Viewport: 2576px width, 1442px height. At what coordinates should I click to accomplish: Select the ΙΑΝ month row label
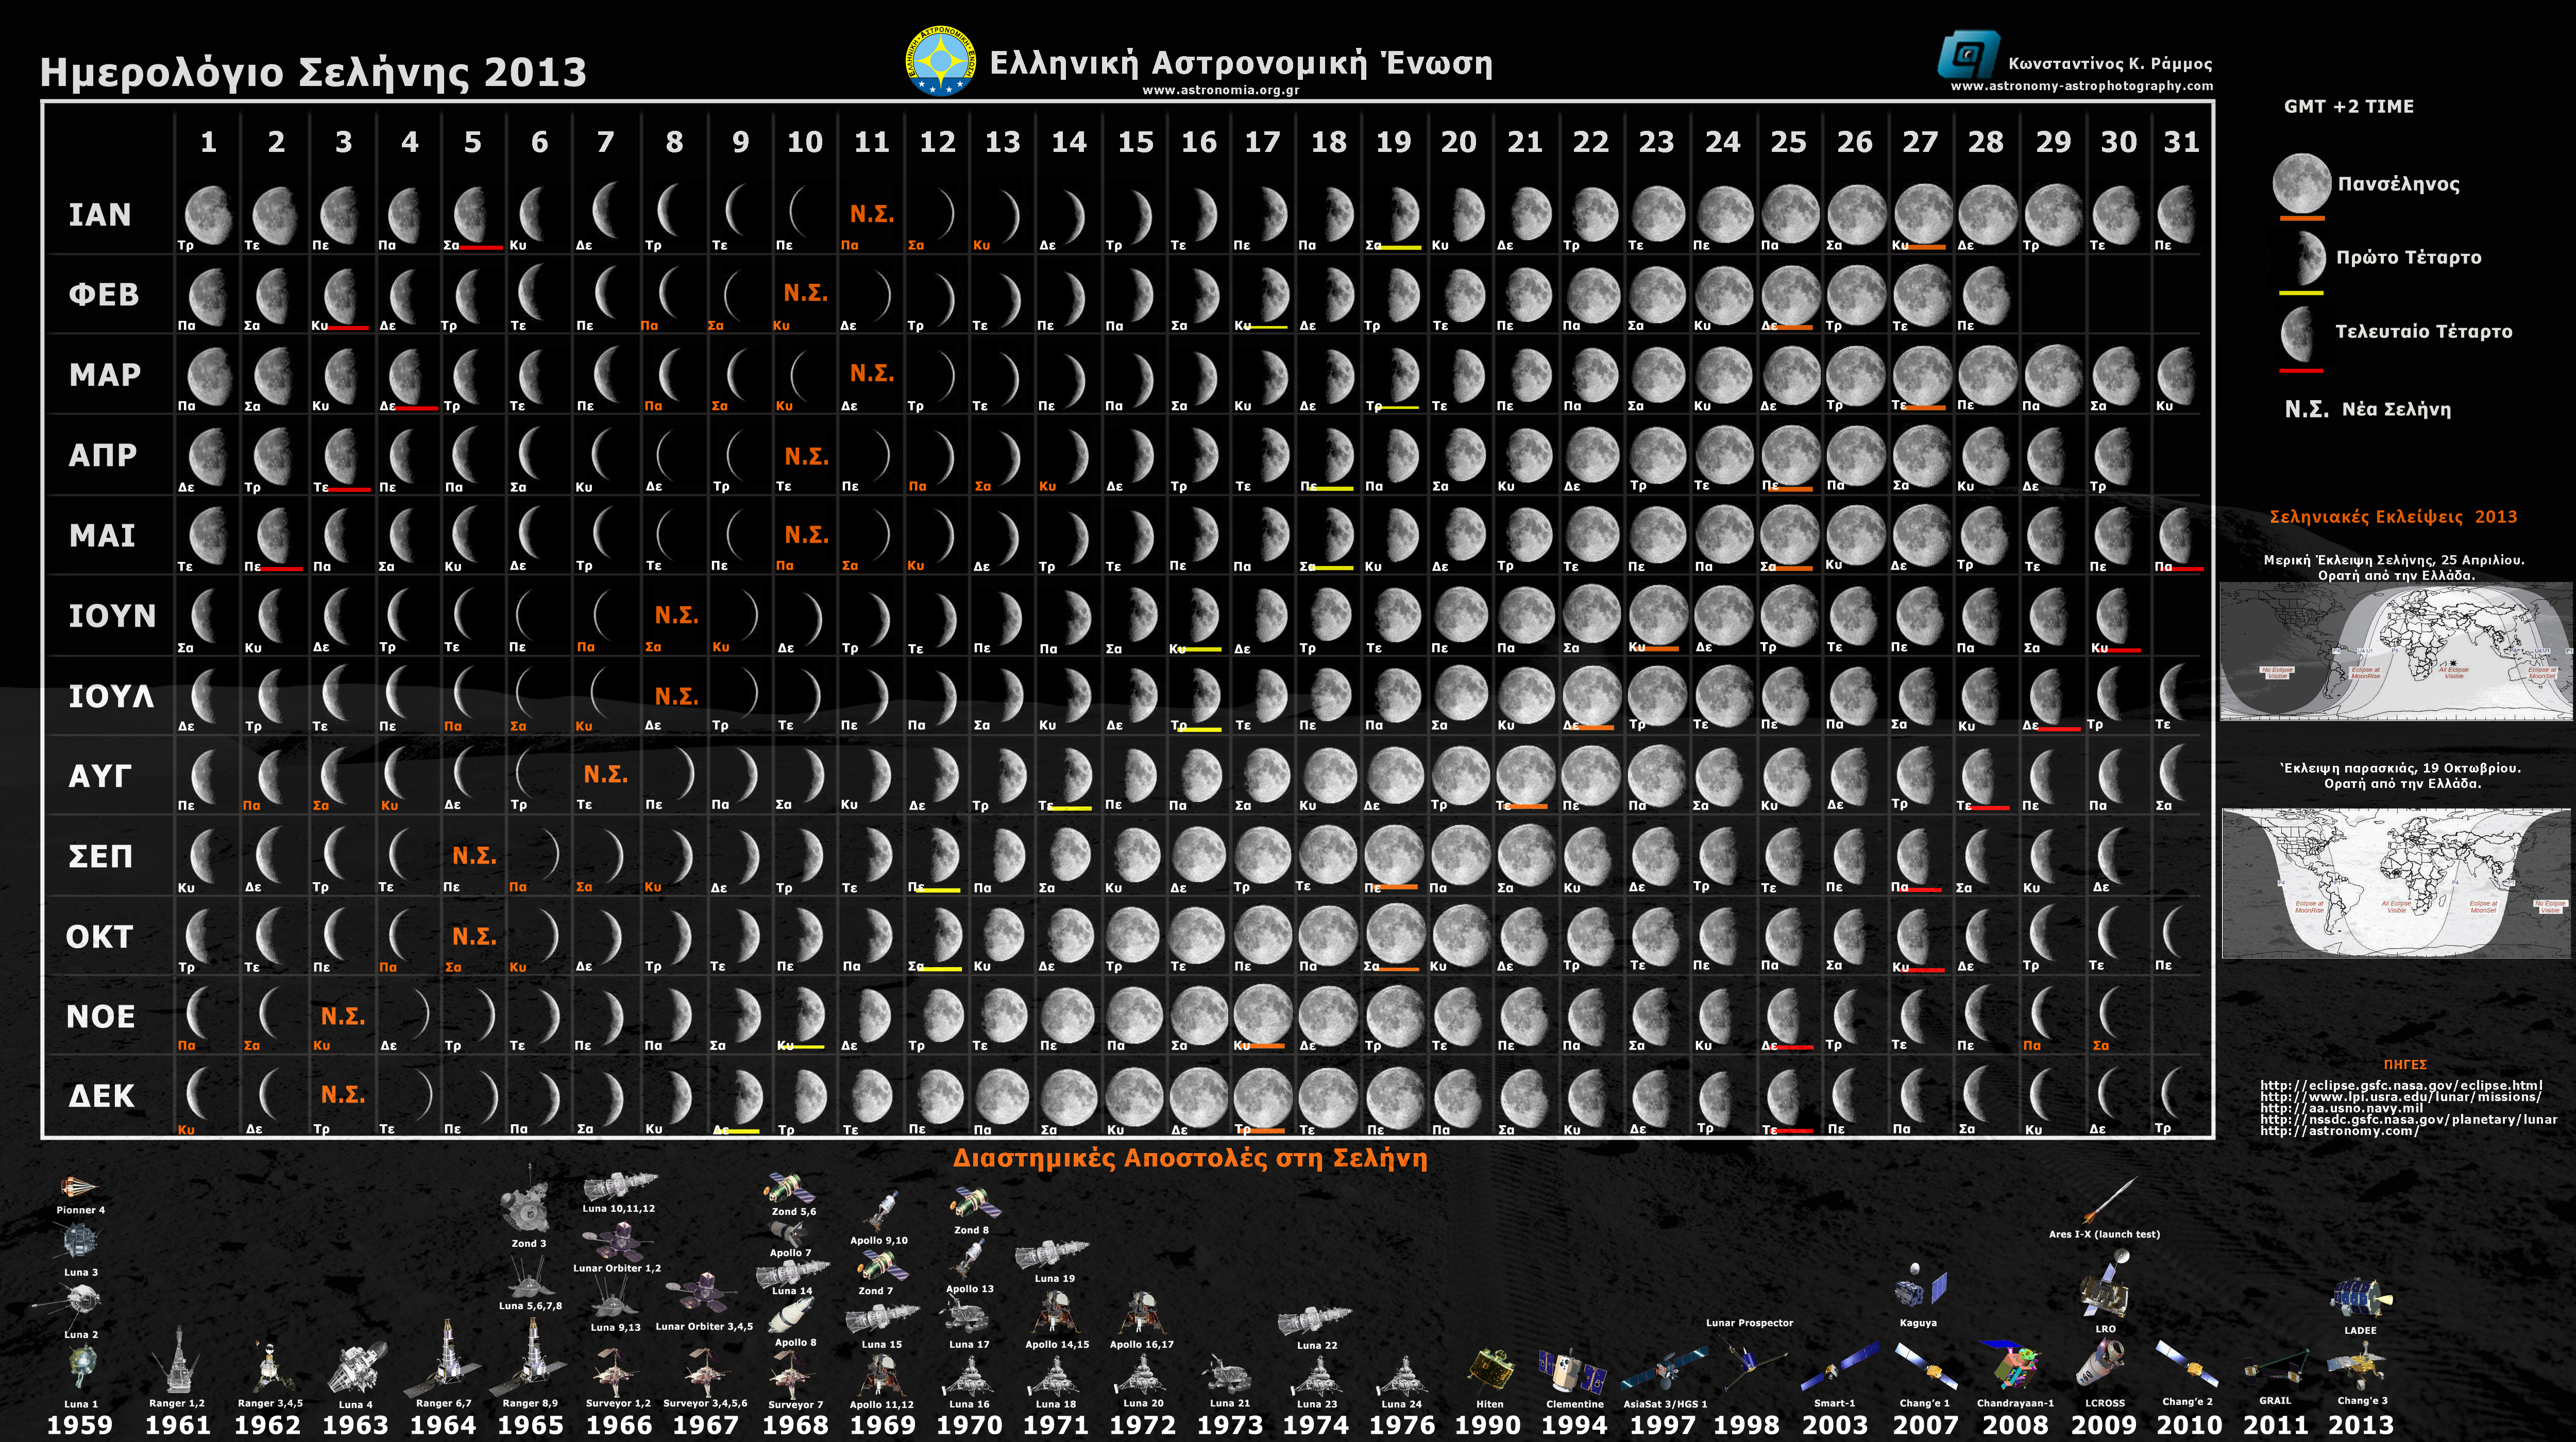100,215
